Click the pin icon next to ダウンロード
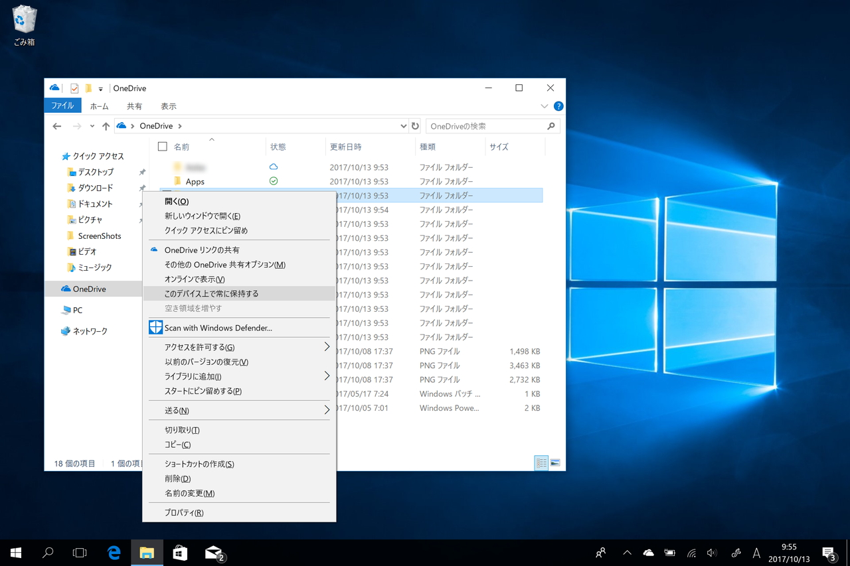Image resolution: width=850 pixels, height=566 pixels. (141, 188)
